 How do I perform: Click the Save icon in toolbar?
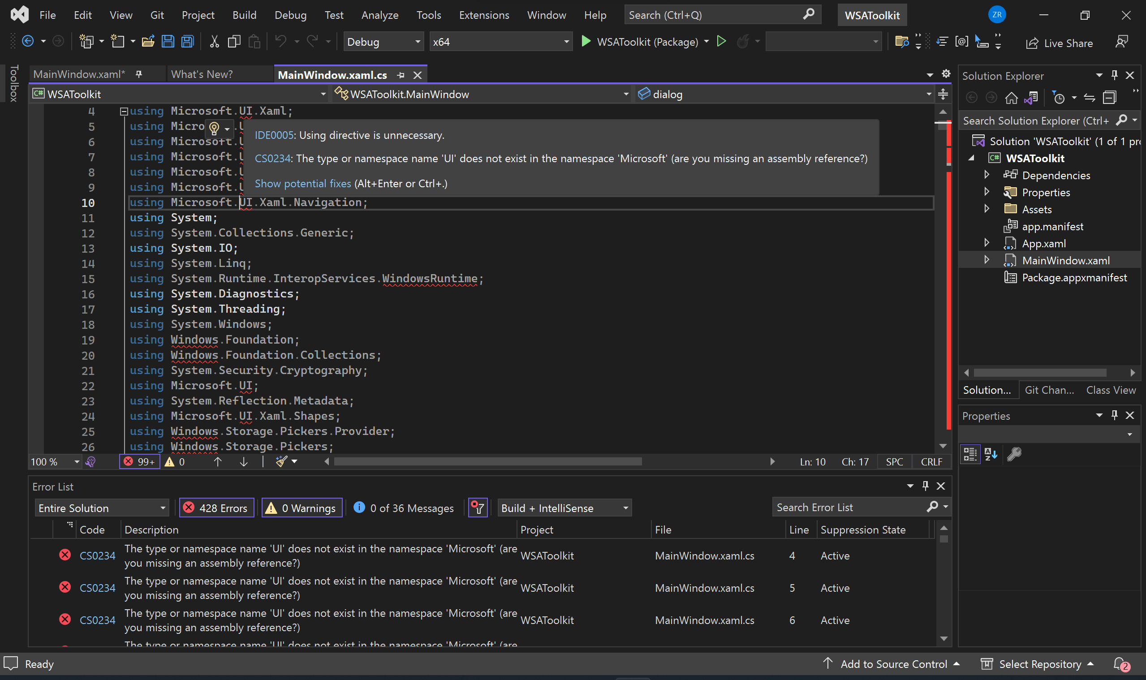(168, 42)
